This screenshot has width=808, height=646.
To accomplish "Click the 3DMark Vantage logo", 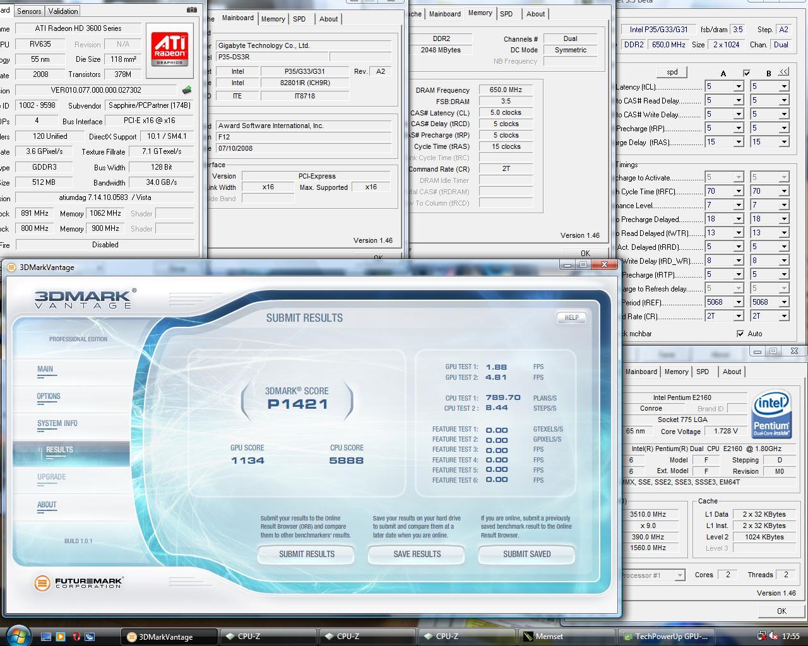I will coord(85,298).
